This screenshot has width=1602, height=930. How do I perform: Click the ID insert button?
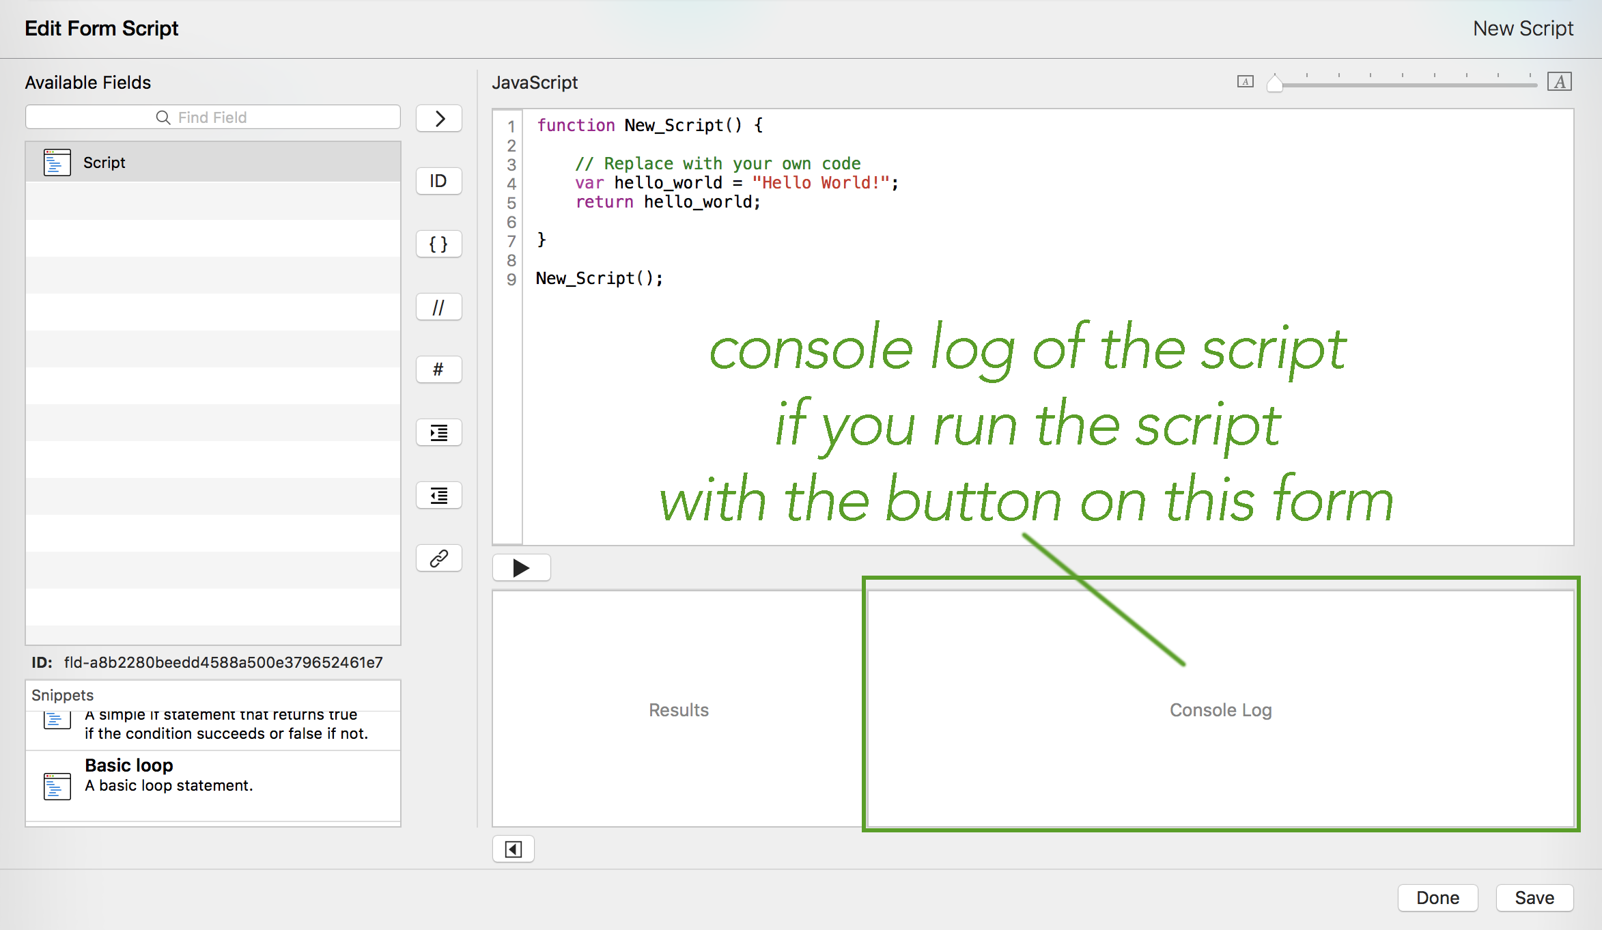[438, 181]
